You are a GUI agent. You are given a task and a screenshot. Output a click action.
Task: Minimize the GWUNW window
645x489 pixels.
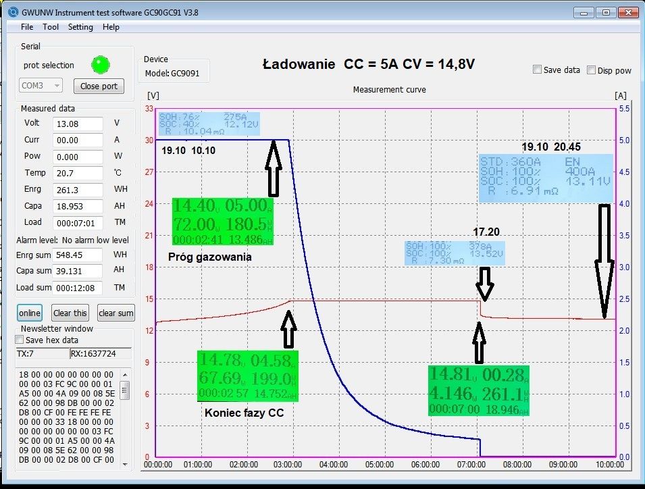coord(584,12)
